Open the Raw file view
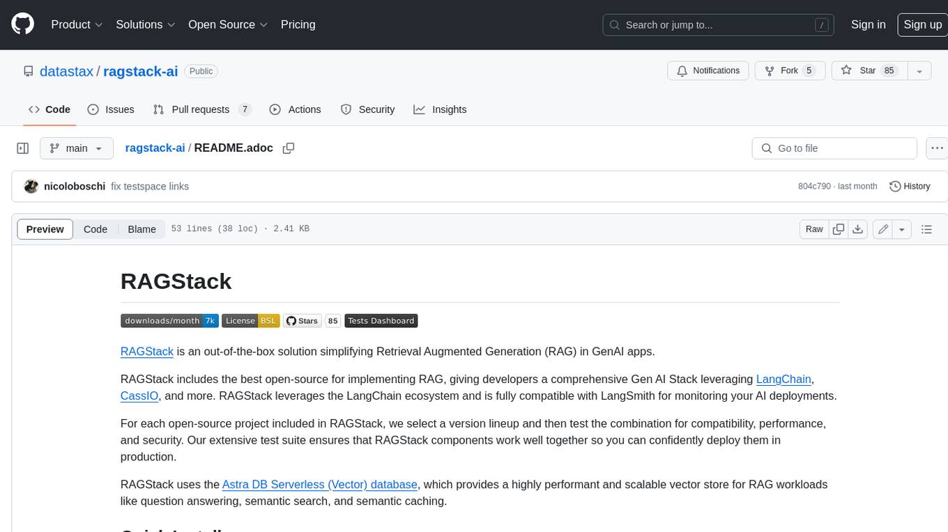Screen dimensions: 948x532 pyautogui.click(x=814, y=229)
